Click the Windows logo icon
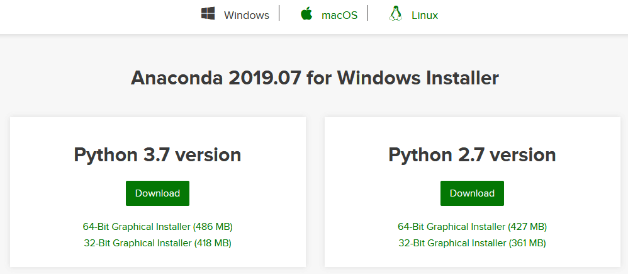This screenshot has width=628, height=274. click(208, 14)
